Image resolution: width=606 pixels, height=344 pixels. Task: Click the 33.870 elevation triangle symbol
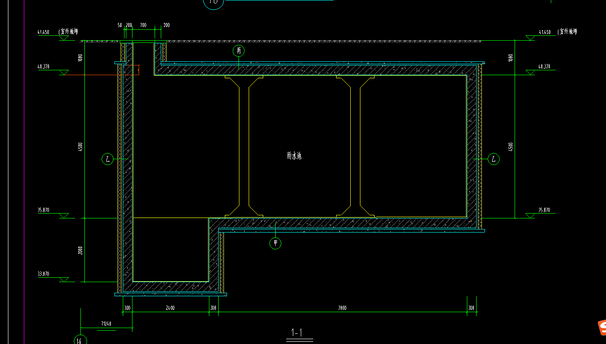[64, 279]
